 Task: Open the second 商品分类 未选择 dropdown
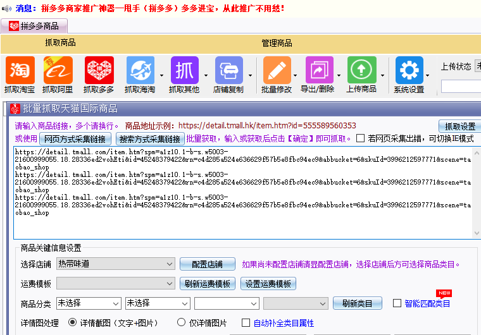tap(158, 303)
